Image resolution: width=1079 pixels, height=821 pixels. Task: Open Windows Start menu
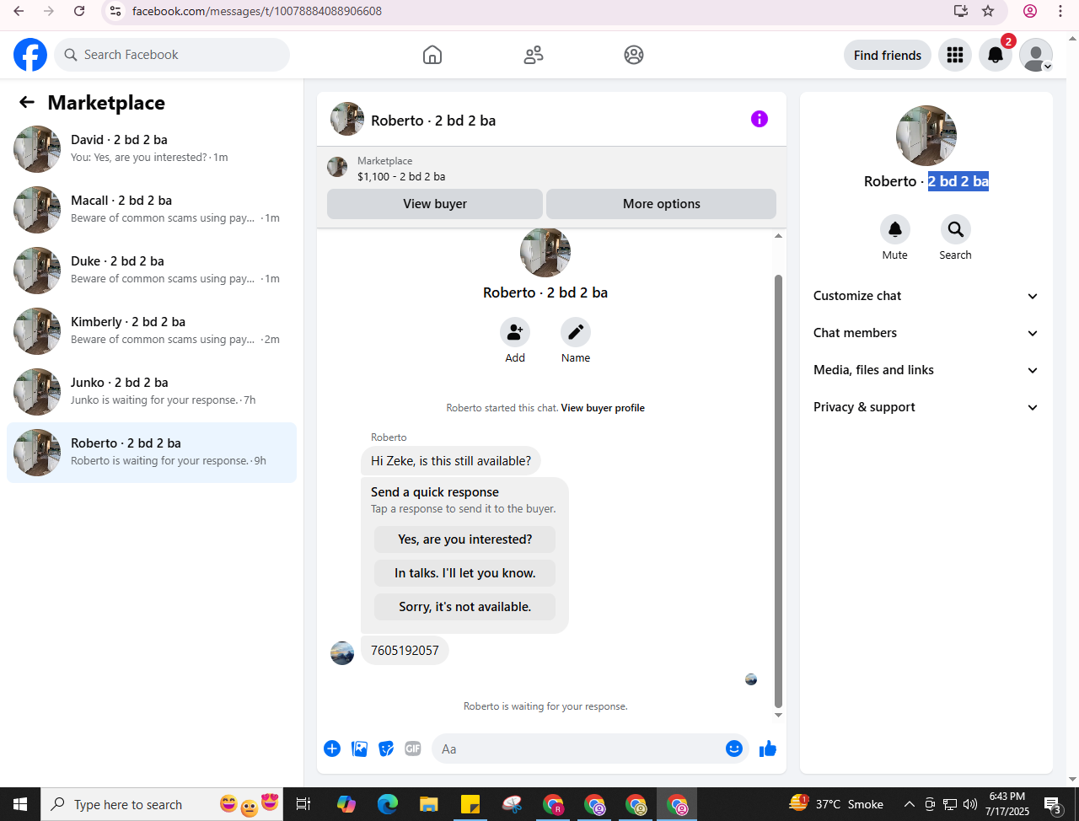[x=20, y=804]
